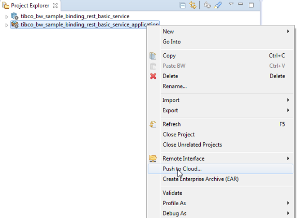Viewport: 298px width, 218px height.
Task: Select the basic_service module project icon
Action: tap(14, 16)
